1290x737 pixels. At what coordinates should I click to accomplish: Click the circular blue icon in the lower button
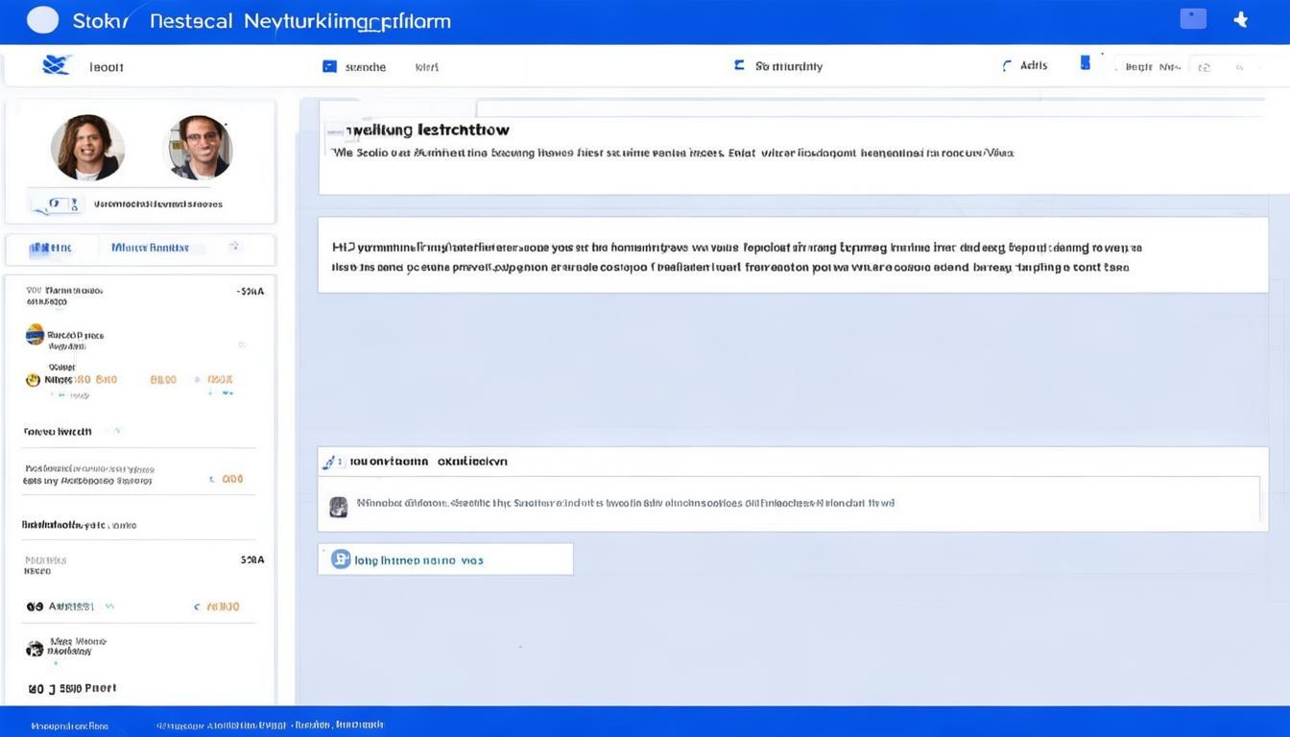[340, 559]
